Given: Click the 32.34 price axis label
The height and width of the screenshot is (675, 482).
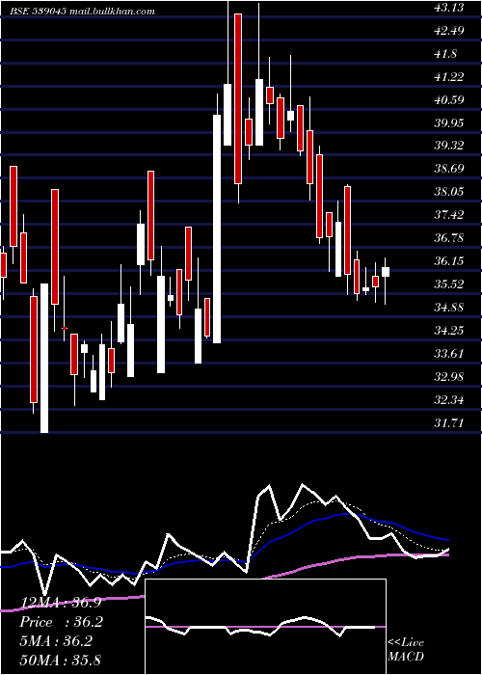Looking at the screenshot, I should pos(450,400).
